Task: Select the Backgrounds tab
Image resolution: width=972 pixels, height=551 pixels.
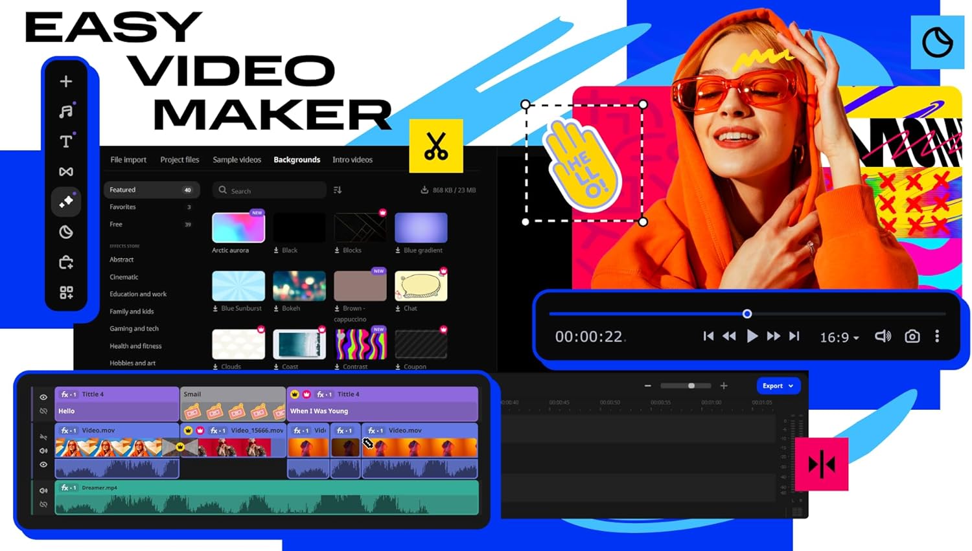Action: pyautogui.click(x=297, y=160)
